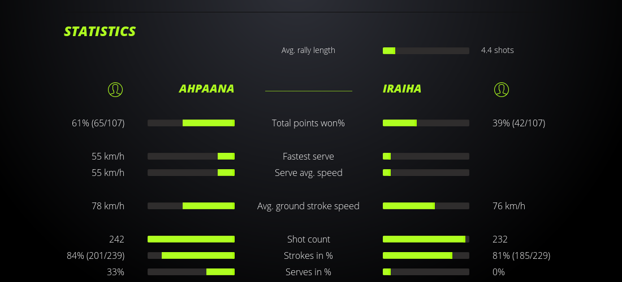622x282 pixels.
Task: Click the Shot count label
Action: (x=308, y=239)
